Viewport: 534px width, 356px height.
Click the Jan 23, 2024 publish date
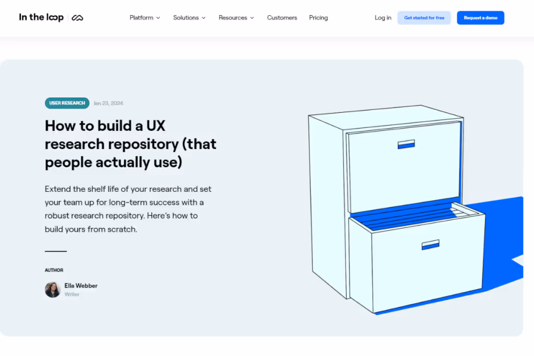[108, 103]
